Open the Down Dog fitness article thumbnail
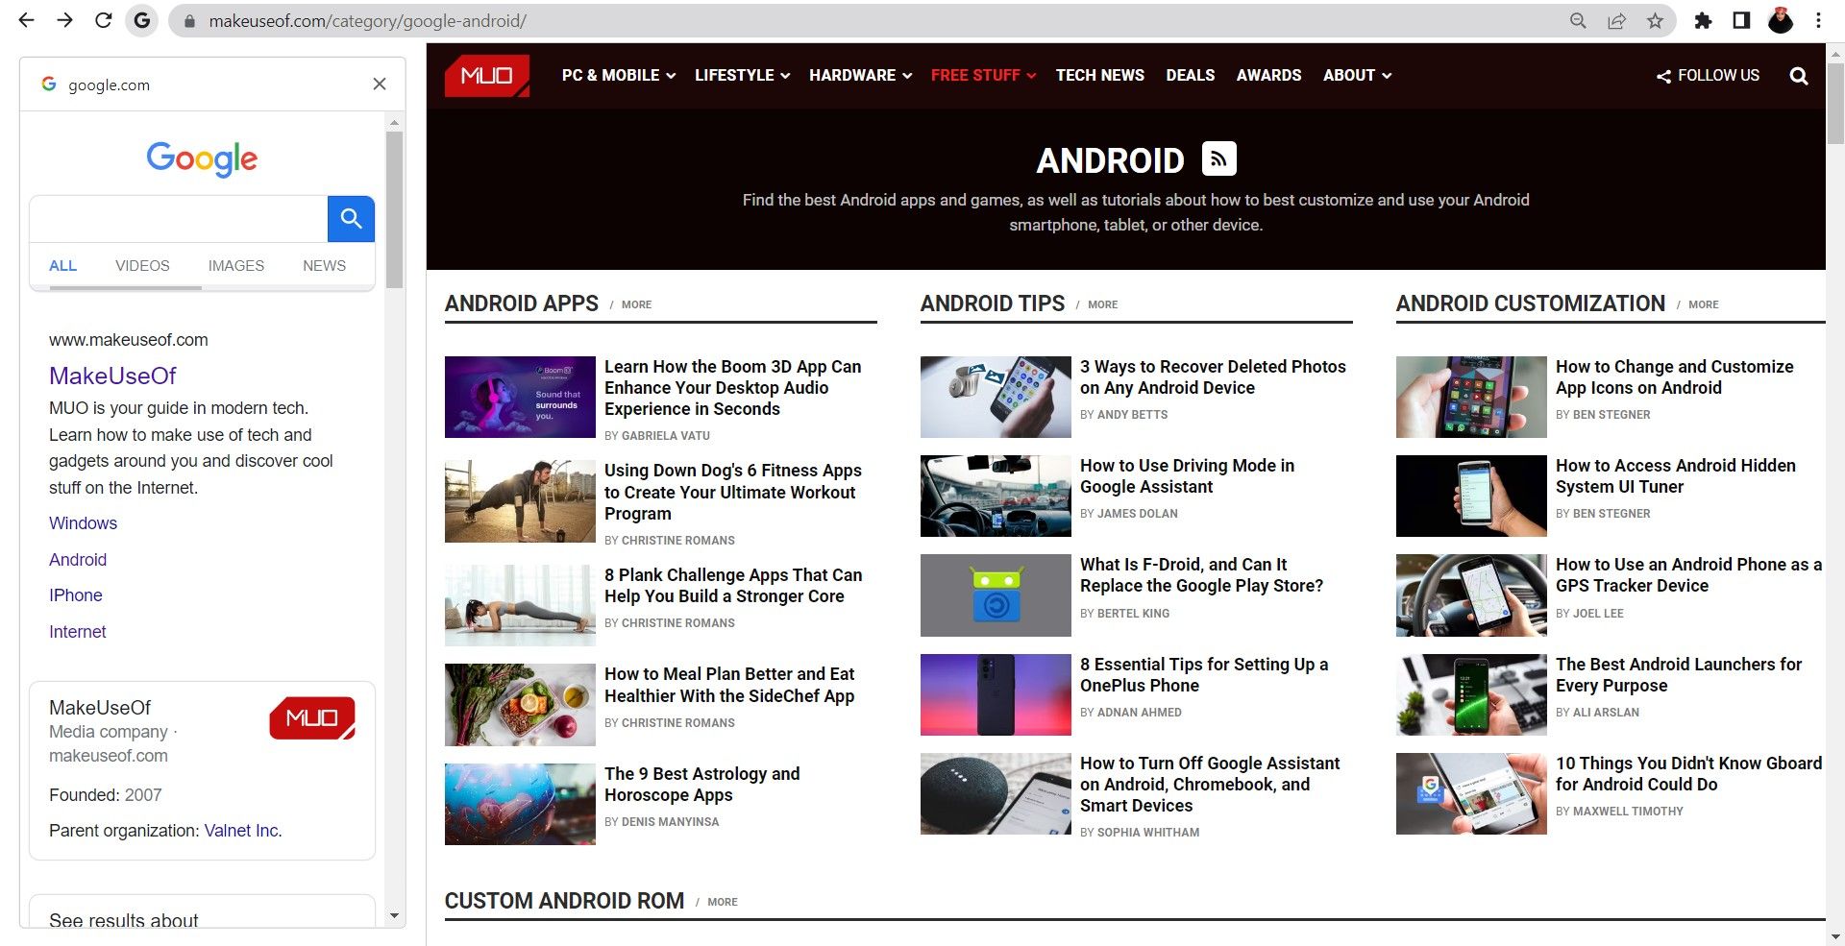Viewport: 1845px width, 946px height. pyautogui.click(x=520, y=501)
